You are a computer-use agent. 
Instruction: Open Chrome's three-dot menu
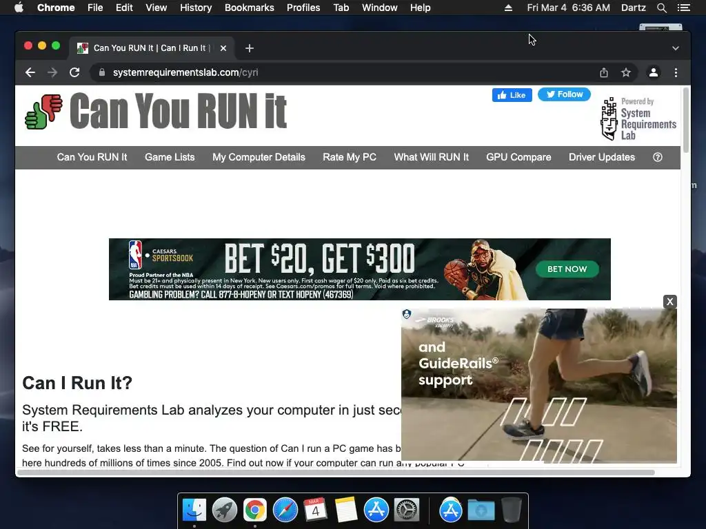(676, 72)
